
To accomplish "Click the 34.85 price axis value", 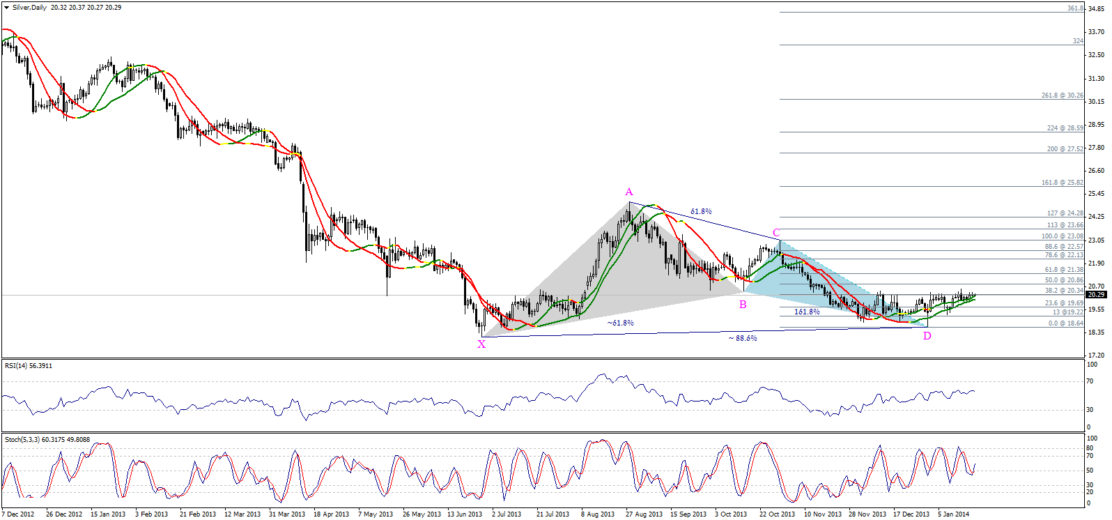I will point(1097,9).
